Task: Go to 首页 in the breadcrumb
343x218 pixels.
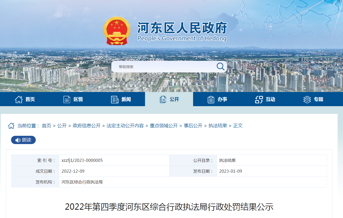Action: 47,126
